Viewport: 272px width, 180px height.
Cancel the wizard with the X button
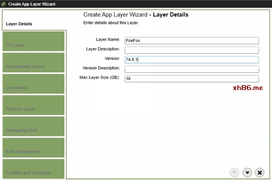pyautogui.click(x=259, y=173)
